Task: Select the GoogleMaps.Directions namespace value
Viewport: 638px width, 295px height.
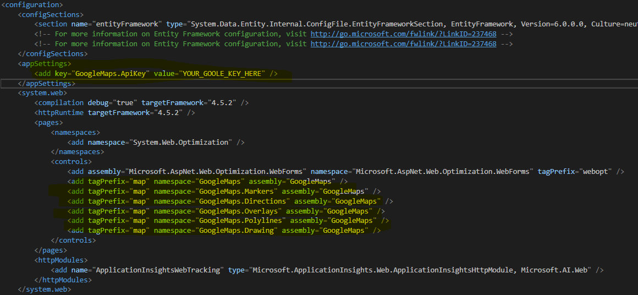Action: click(241, 201)
